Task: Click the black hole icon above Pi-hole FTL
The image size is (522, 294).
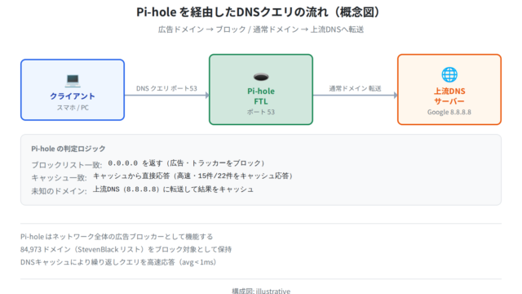Action: [261, 77]
